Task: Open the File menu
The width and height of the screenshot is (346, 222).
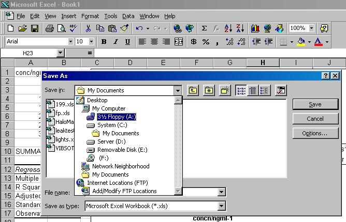Action: pyautogui.click(x=21, y=16)
